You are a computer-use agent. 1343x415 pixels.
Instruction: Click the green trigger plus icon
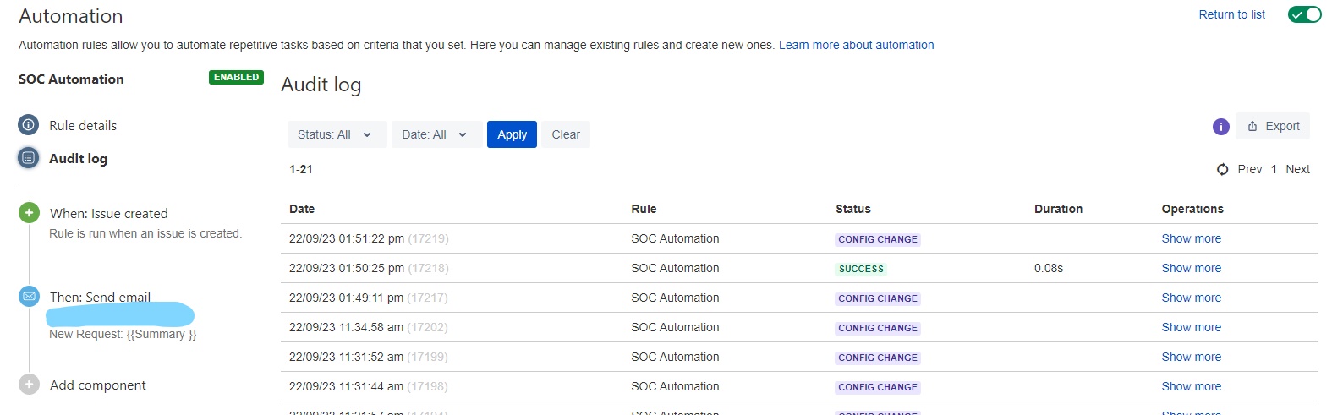(x=29, y=213)
